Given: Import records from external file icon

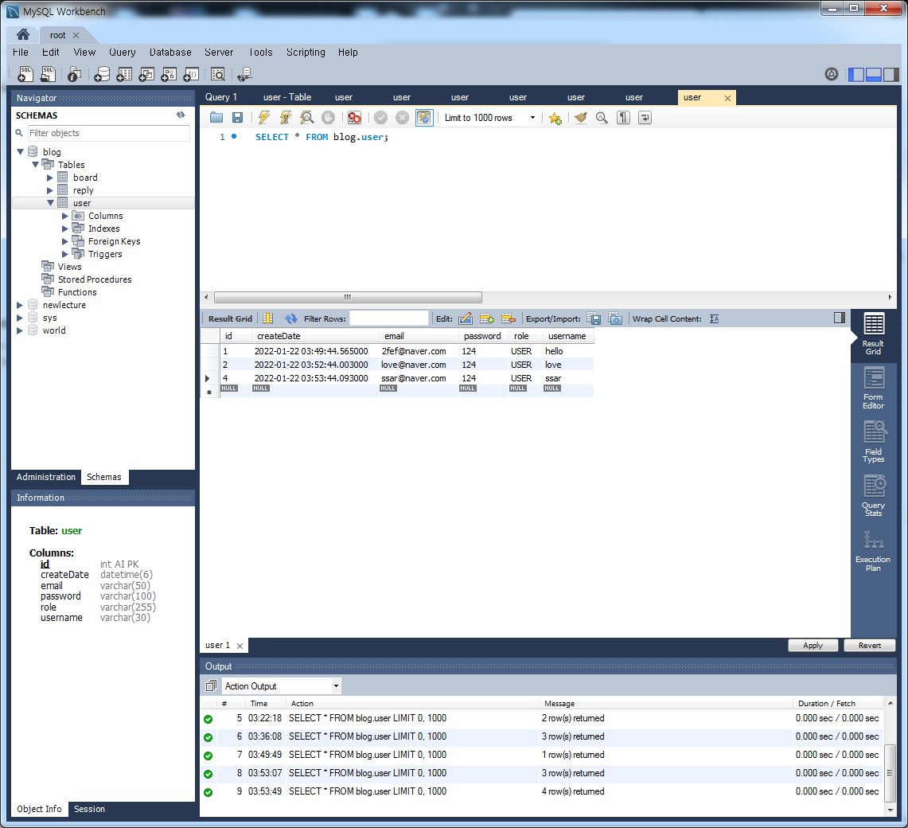Looking at the screenshot, I should coord(615,318).
